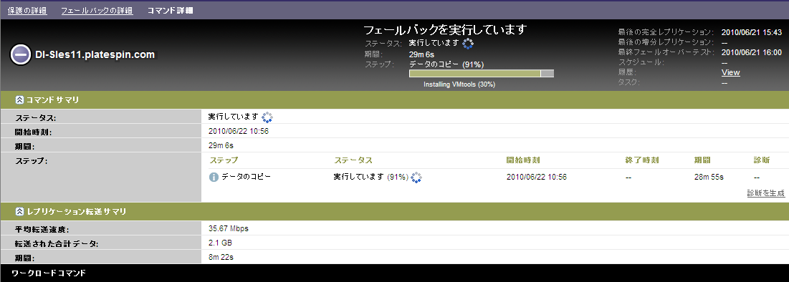Screen dimensions: 789x282
Task: Click the 2.1 GB total transferred value
Action: pos(220,243)
